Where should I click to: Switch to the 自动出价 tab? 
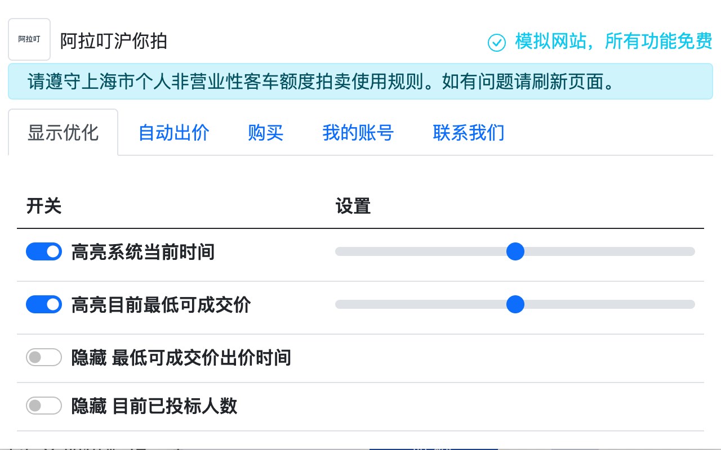click(x=173, y=133)
